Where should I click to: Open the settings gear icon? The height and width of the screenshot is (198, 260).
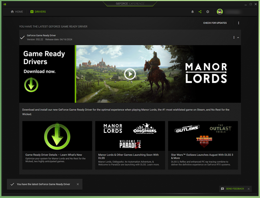tap(207, 12)
